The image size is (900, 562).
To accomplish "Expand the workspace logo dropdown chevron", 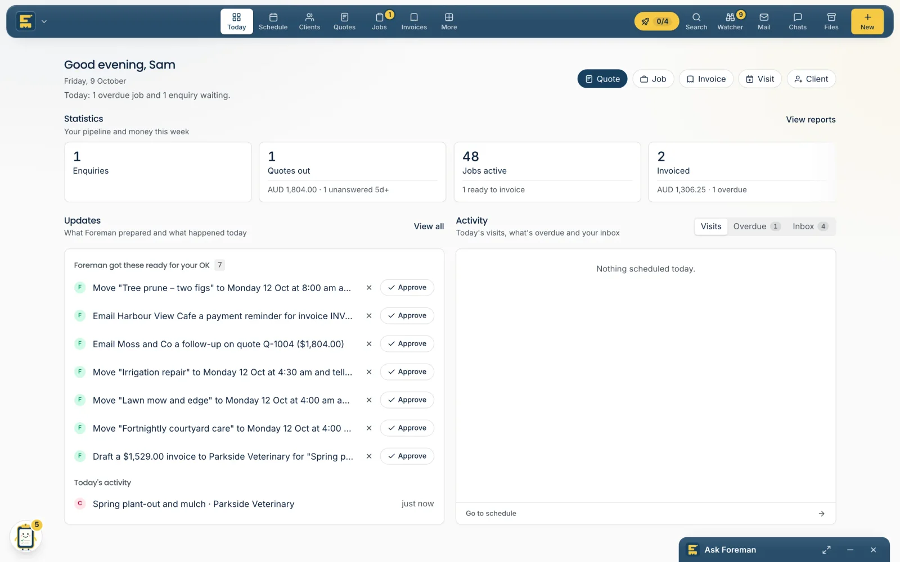I will pyautogui.click(x=44, y=21).
